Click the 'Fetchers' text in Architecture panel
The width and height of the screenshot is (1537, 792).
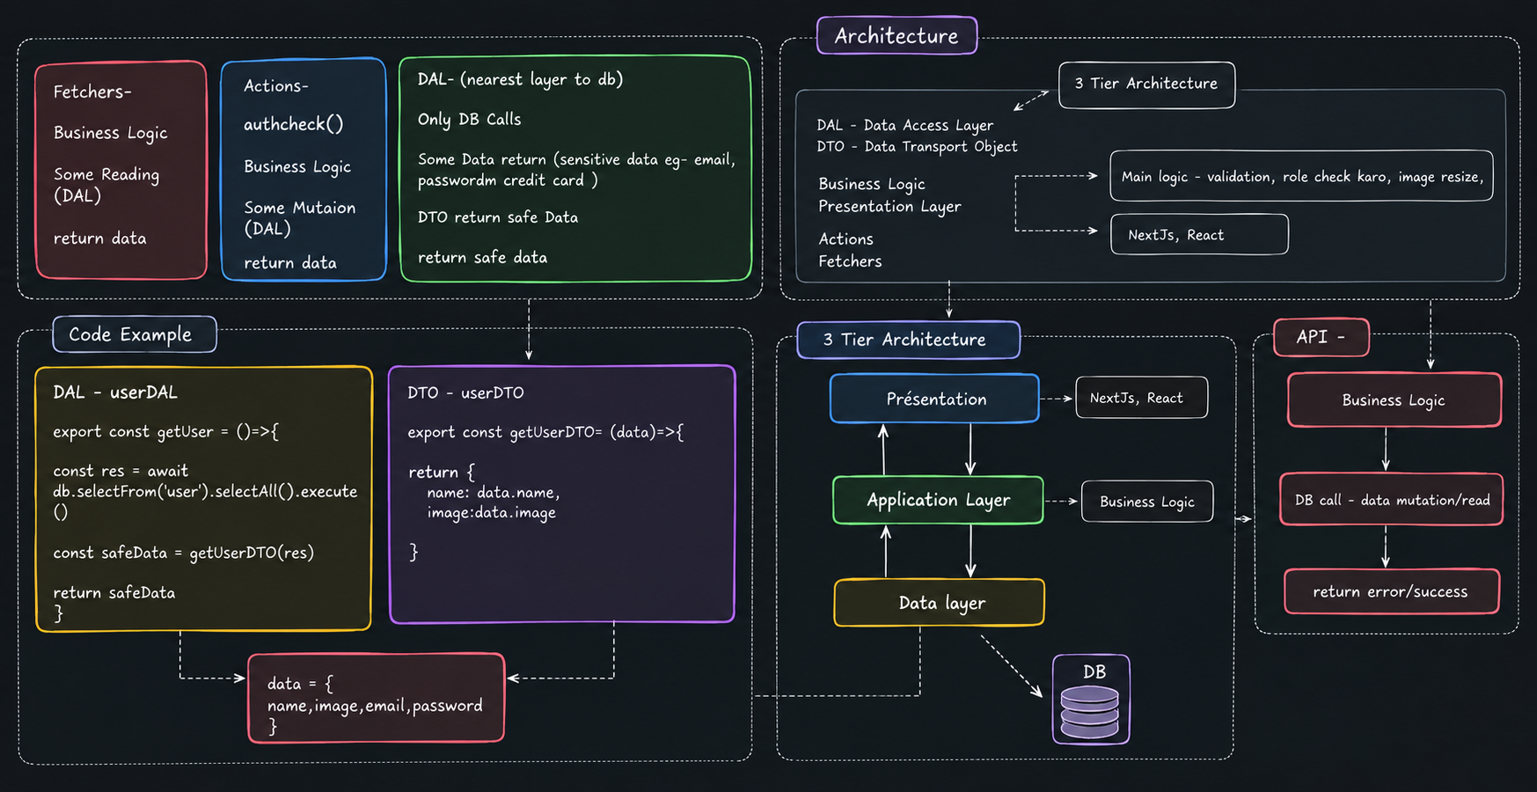coord(850,261)
